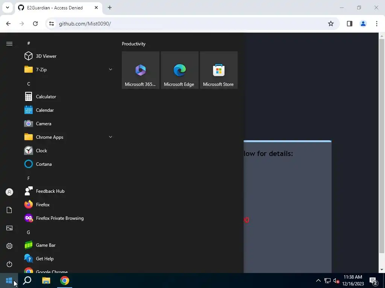Open File Explorer from the taskbar
Screen dimensions: 385x288
(x=46, y=280)
